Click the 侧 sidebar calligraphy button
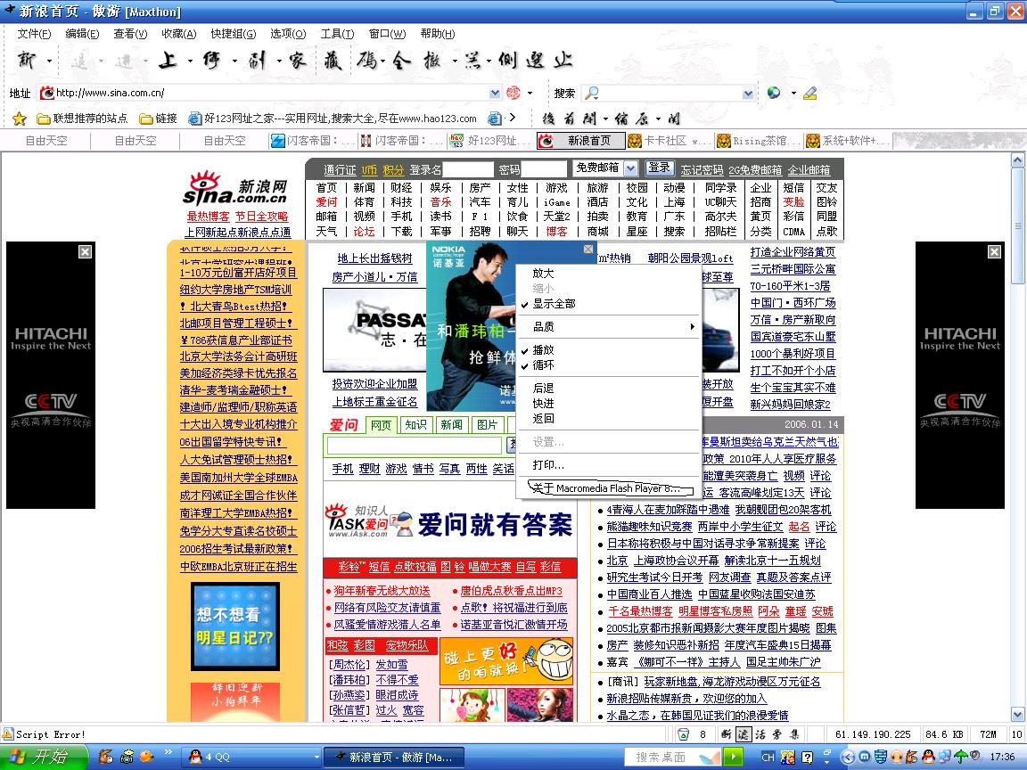The image size is (1027, 770). click(507, 61)
